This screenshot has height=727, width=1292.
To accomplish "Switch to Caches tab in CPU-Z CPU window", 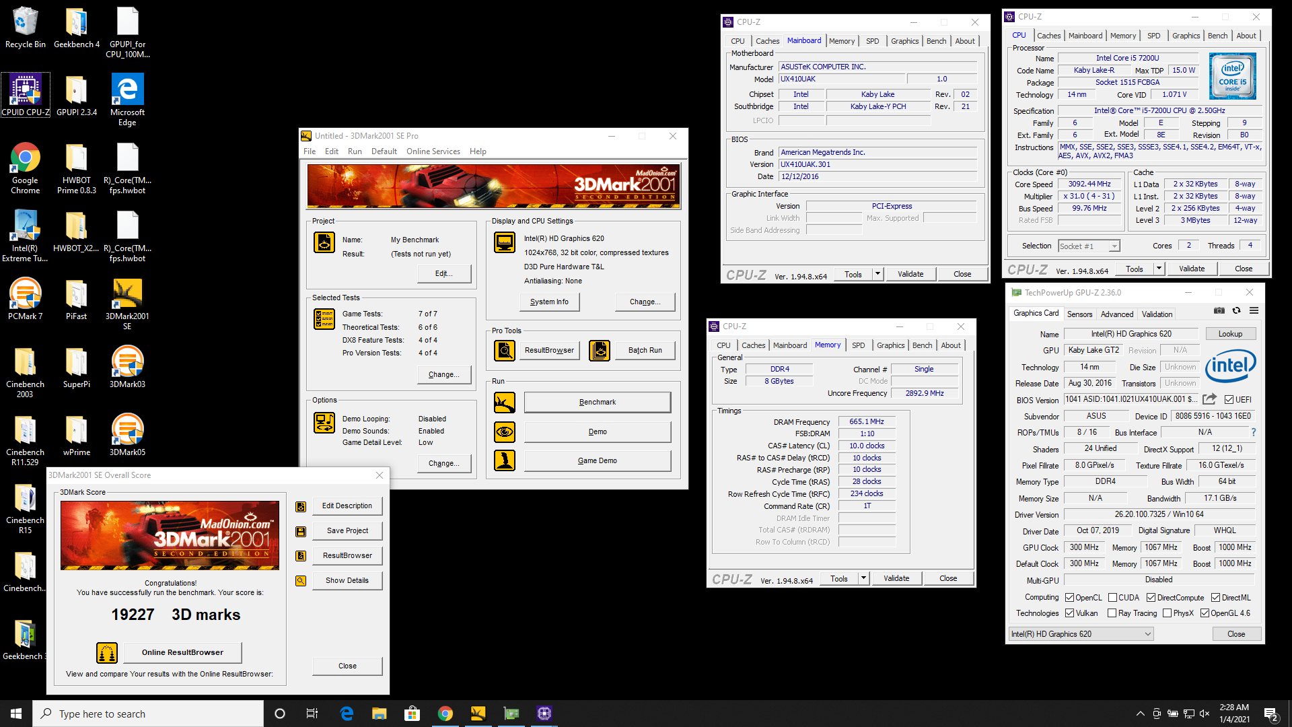I will [x=1048, y=36].
